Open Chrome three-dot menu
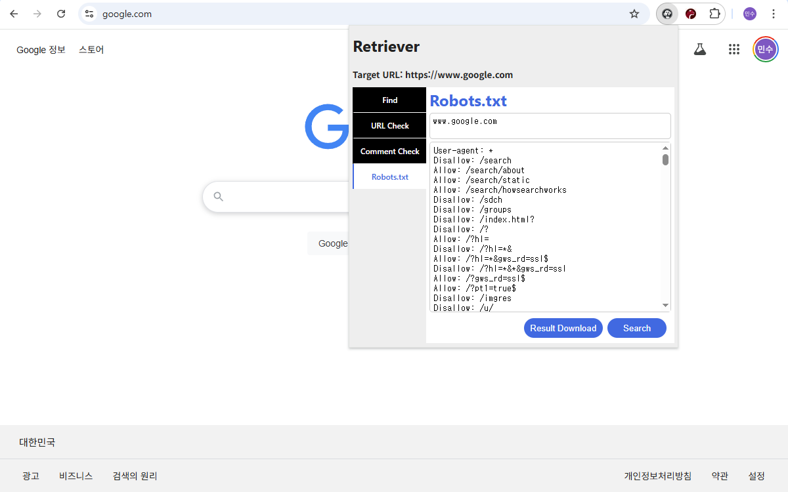The width and height of the screenshot is (788, 492). tap(774, 14)
